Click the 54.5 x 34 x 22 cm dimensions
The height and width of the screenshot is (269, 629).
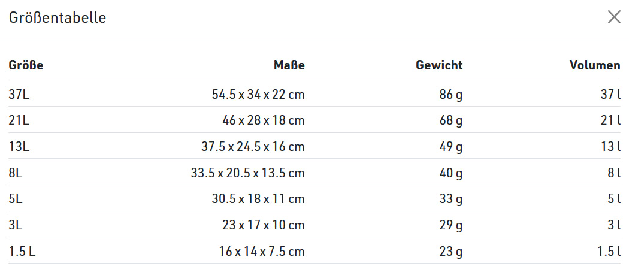click(x=258, y=94)
